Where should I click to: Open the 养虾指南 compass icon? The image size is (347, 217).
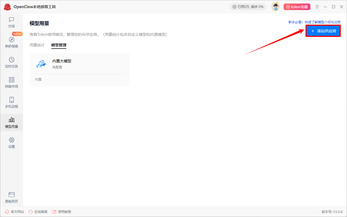(11, 40)
